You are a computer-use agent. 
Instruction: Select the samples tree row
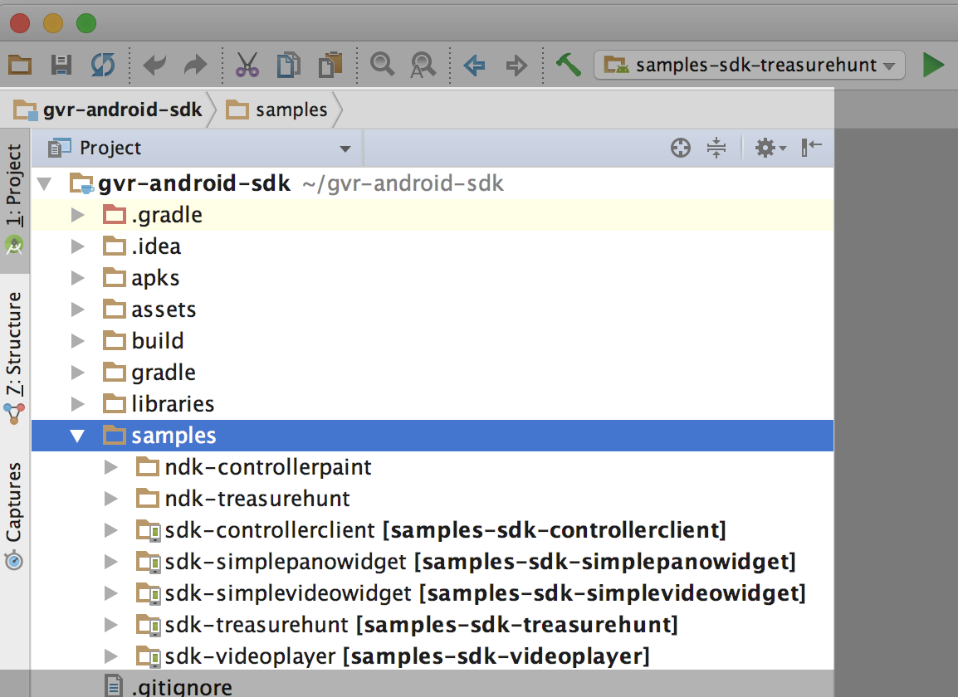coord(433,436)
